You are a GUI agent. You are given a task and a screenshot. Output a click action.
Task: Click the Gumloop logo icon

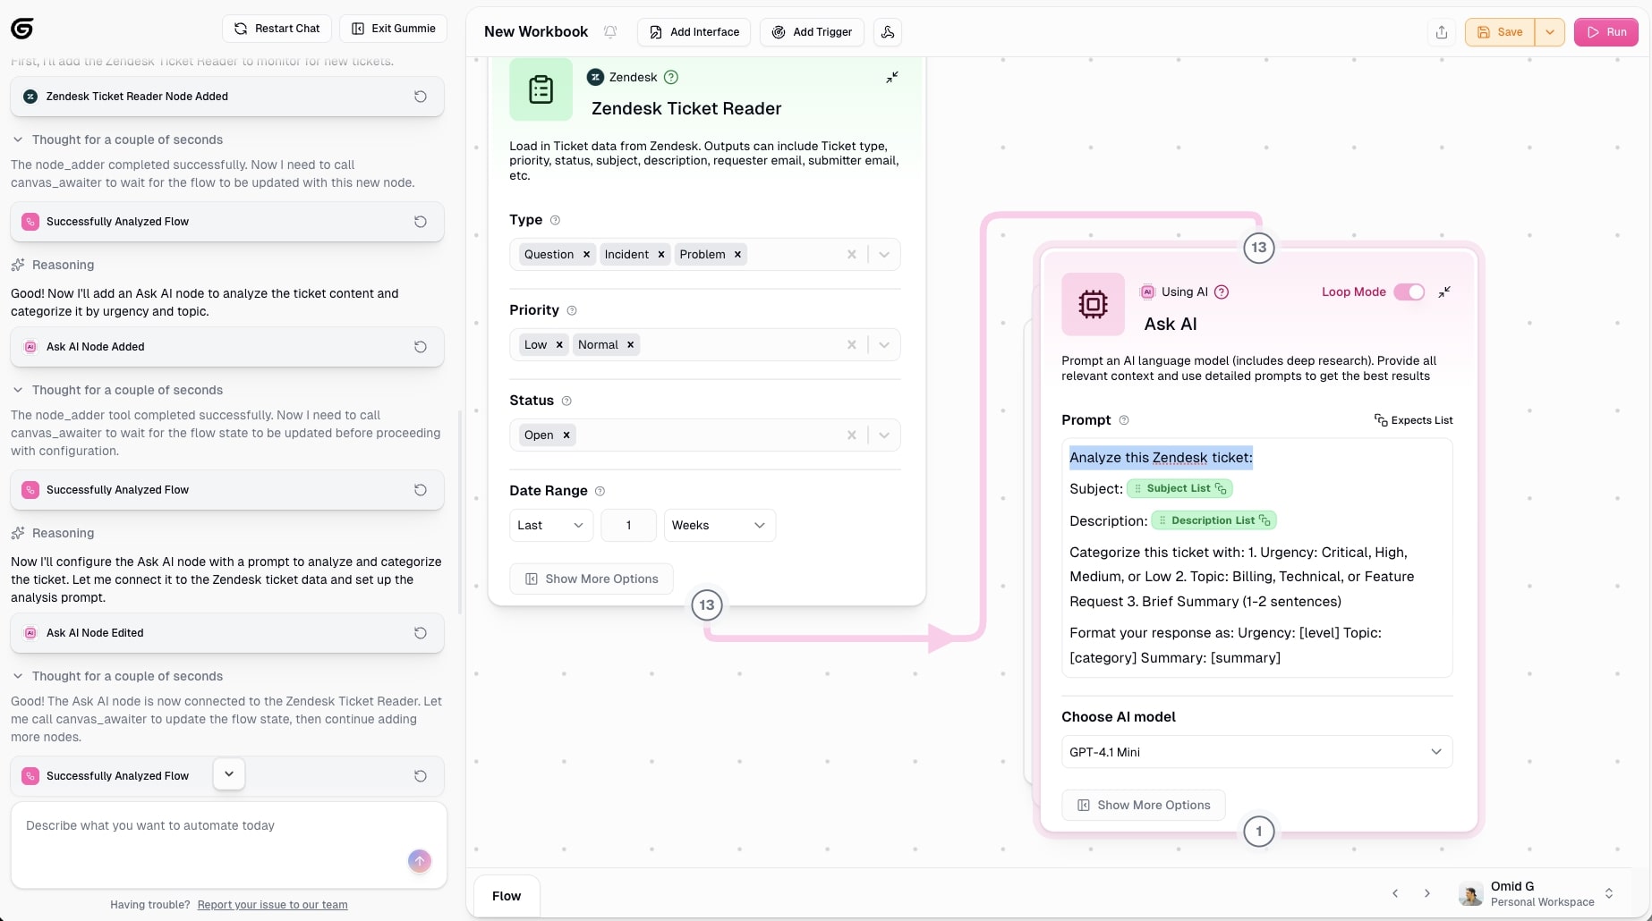(x=22, y=29)
